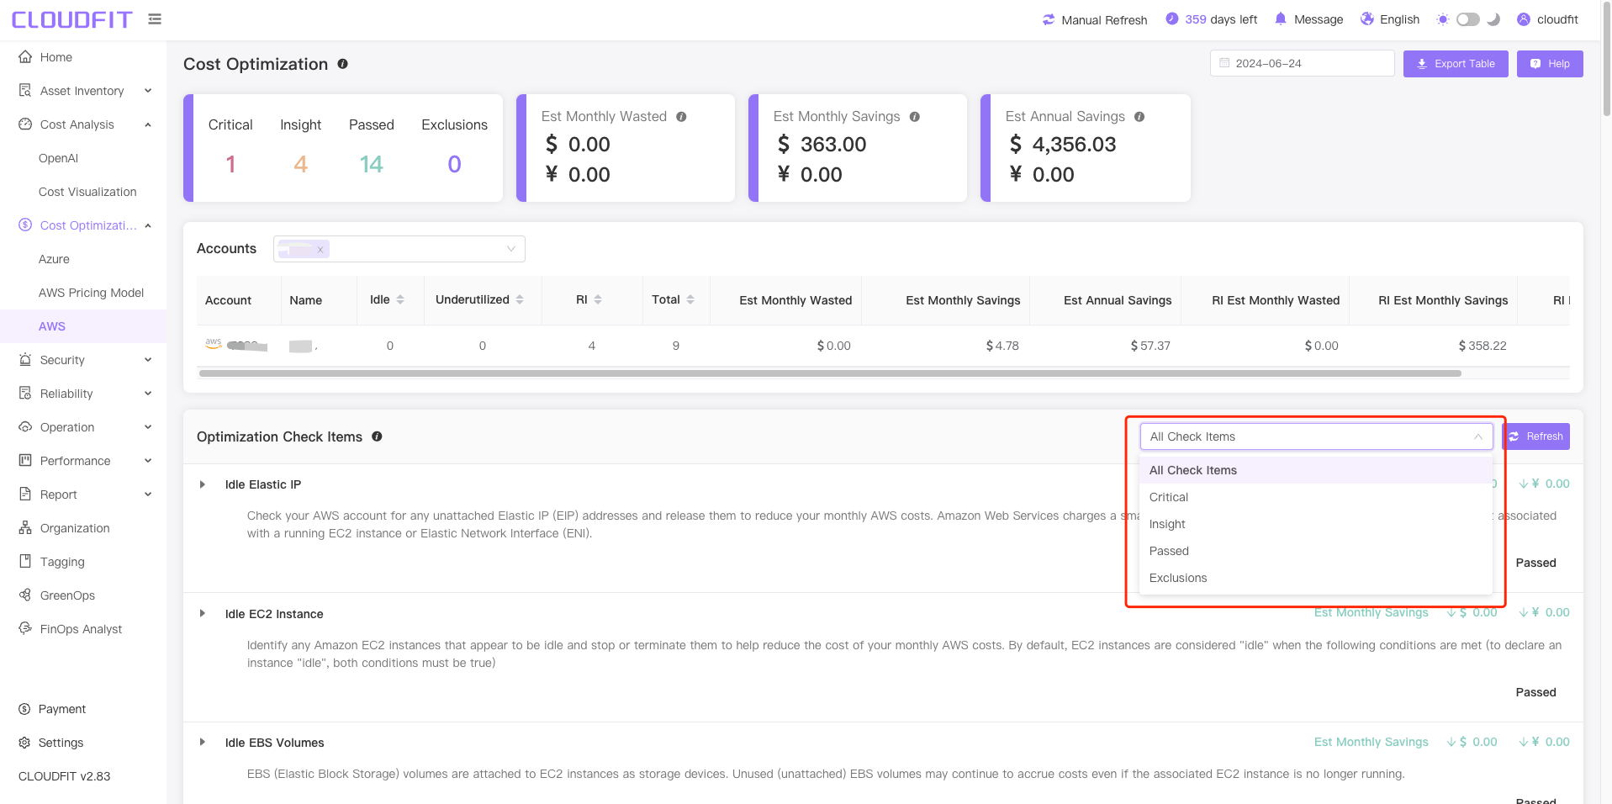Click the Refresh button

[1536, 436]
